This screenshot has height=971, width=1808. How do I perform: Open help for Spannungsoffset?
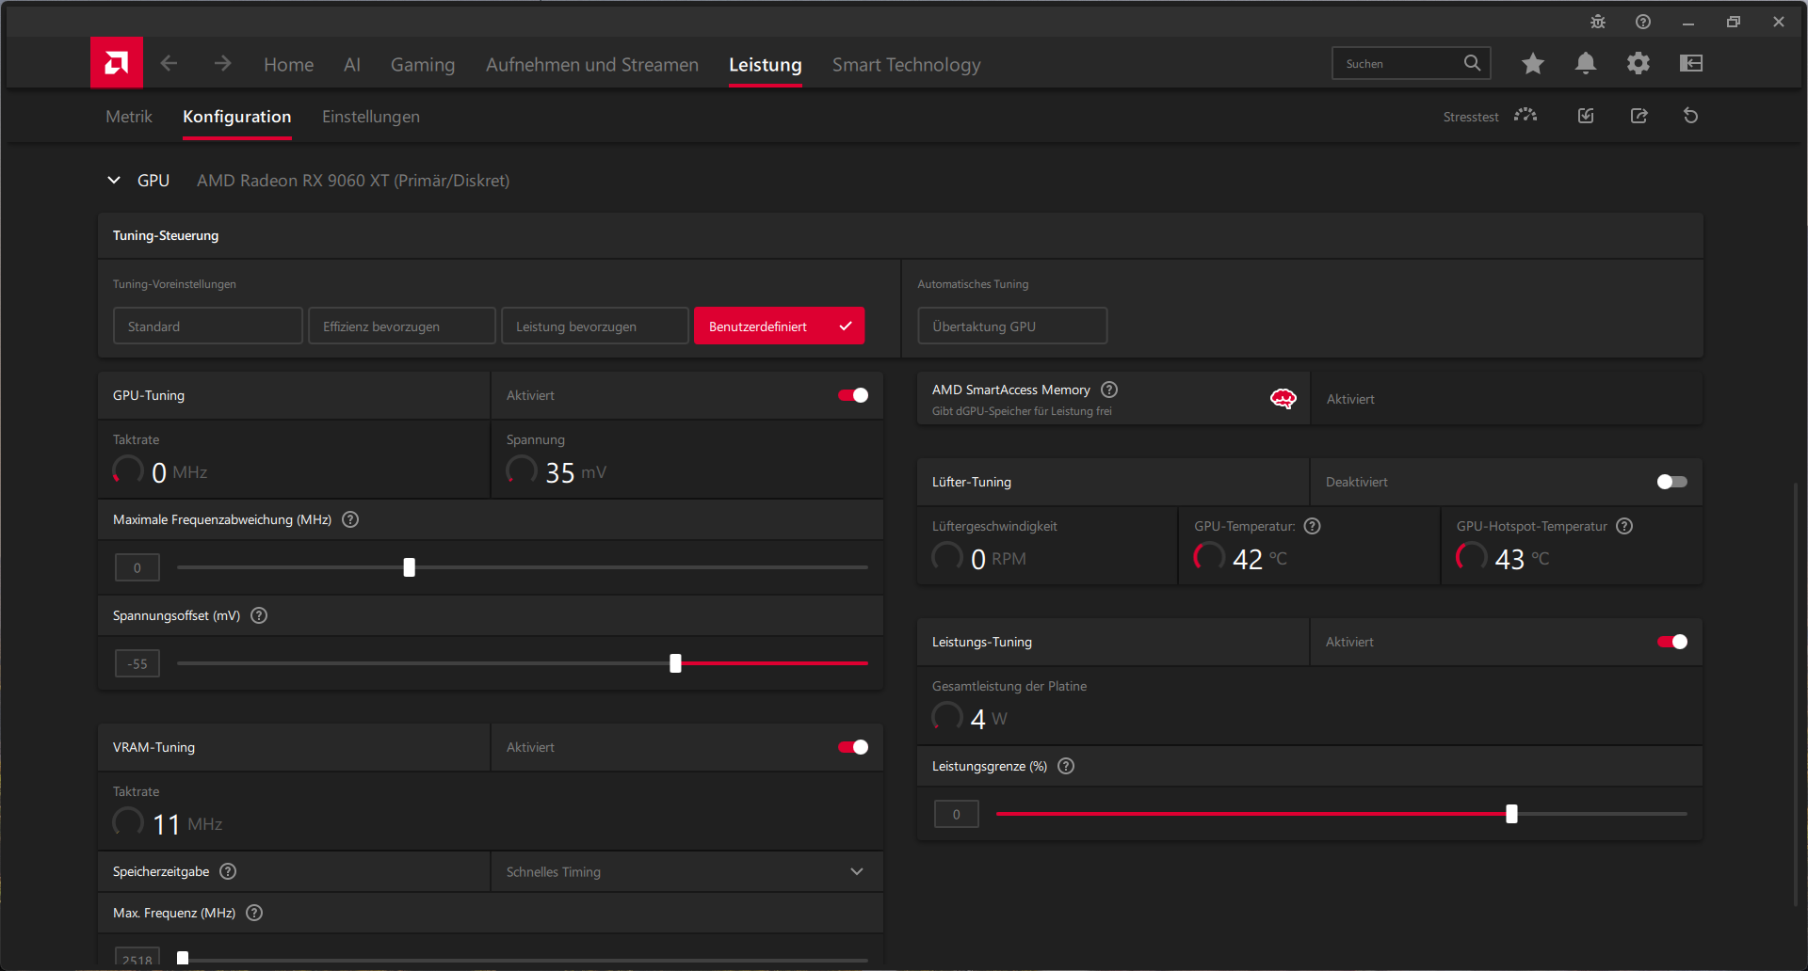(x=259, y=615)
